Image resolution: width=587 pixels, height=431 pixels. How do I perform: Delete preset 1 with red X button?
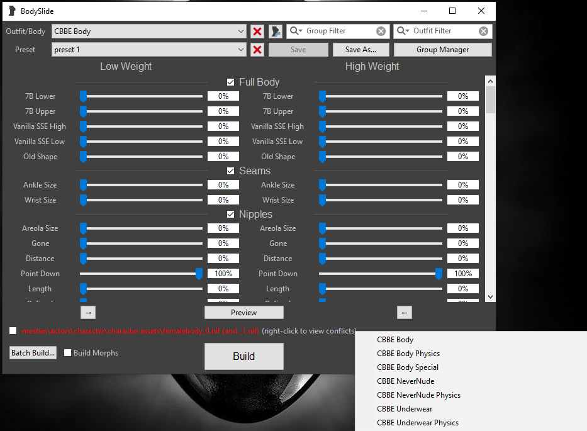[x=257, y=50]
